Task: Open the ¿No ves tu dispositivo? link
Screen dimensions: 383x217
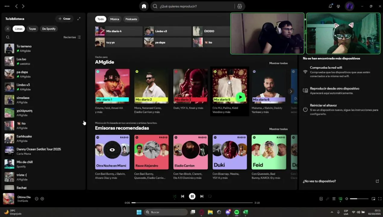Action: pyautogui.click(x=319, y=181)
